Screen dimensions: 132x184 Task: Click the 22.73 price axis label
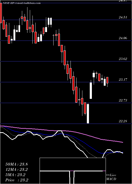pyautogui.click(x=123, y=100)
